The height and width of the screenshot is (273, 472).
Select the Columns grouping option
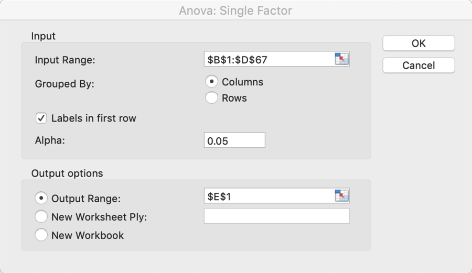click(212, 82)
